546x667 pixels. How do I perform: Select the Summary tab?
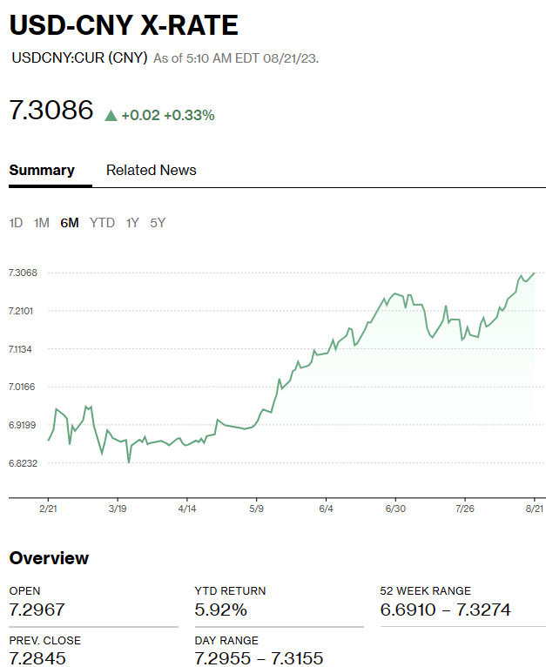tap(42, 171)
